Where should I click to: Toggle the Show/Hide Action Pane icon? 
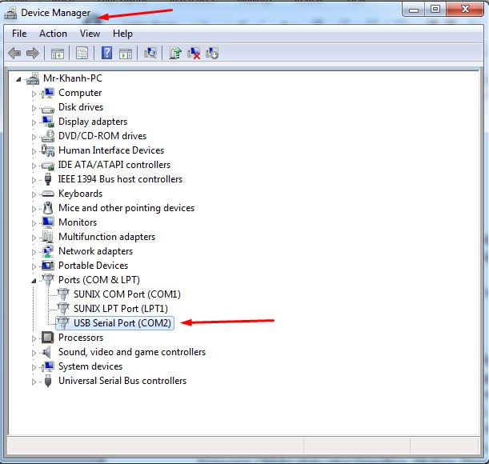click(x=126, y=54)
